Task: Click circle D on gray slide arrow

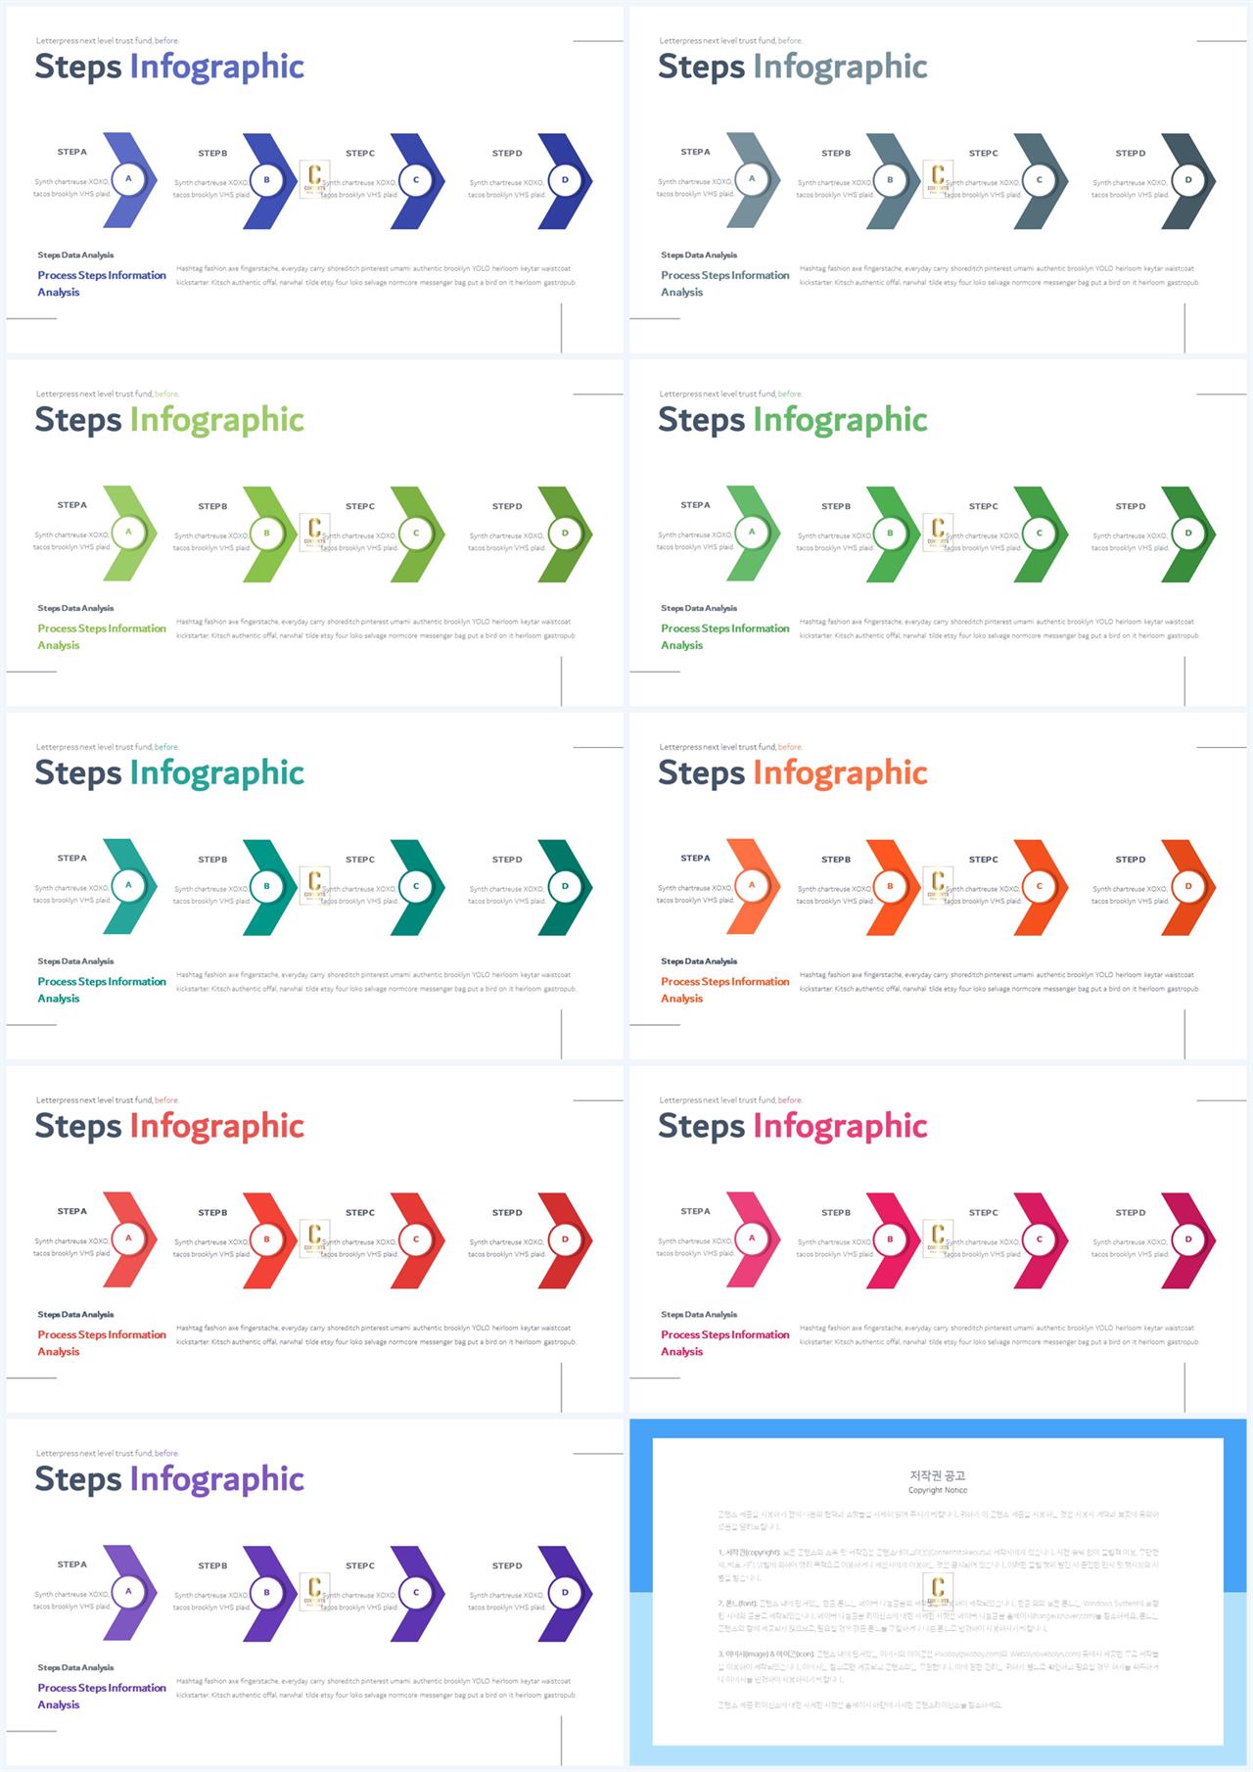Action: (x=1188, y=180)
